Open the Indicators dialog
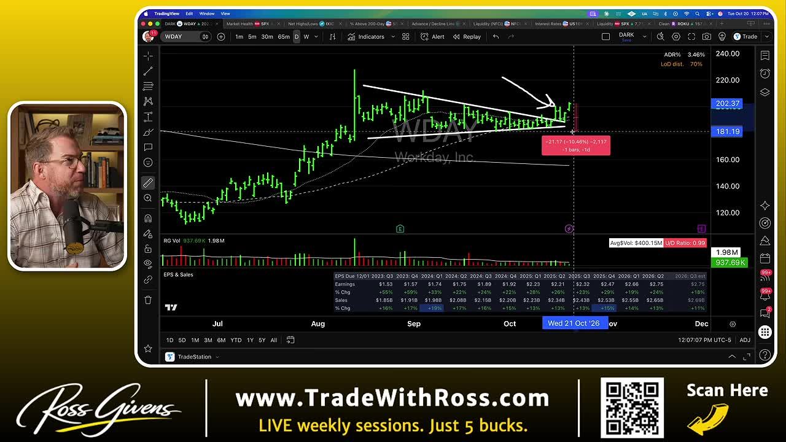786x442 pixels. tap(366, 37)
